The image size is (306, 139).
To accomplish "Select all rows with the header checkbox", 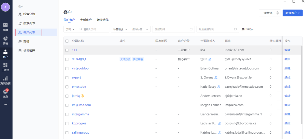I will click(x=67, y=41).
